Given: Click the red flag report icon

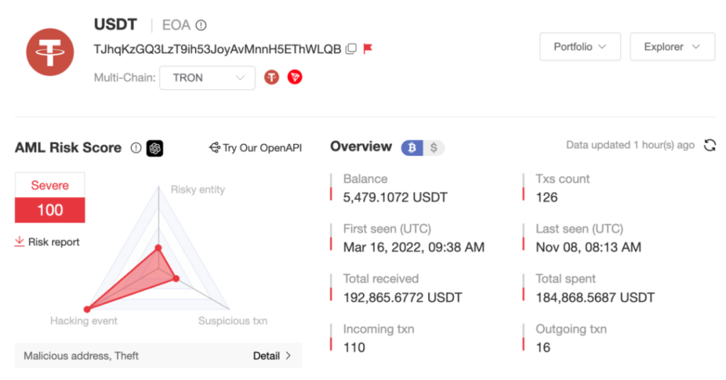Looking at the screenshot, I should [x=367, y=49].
